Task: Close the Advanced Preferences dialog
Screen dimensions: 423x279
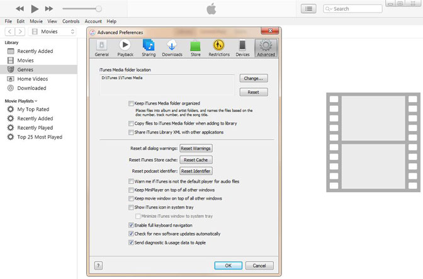Action: point(270,31)
